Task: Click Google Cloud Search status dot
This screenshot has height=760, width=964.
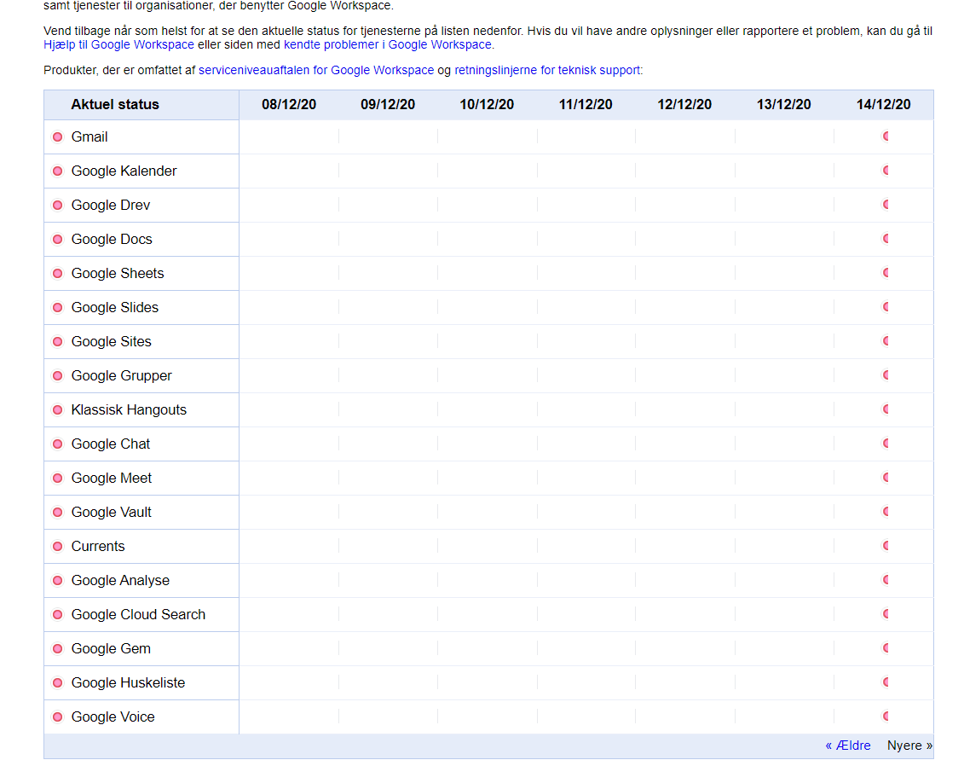Action: [x=58, y=615]
